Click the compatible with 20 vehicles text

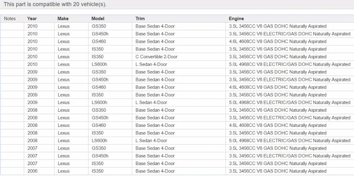click(55, 4)
